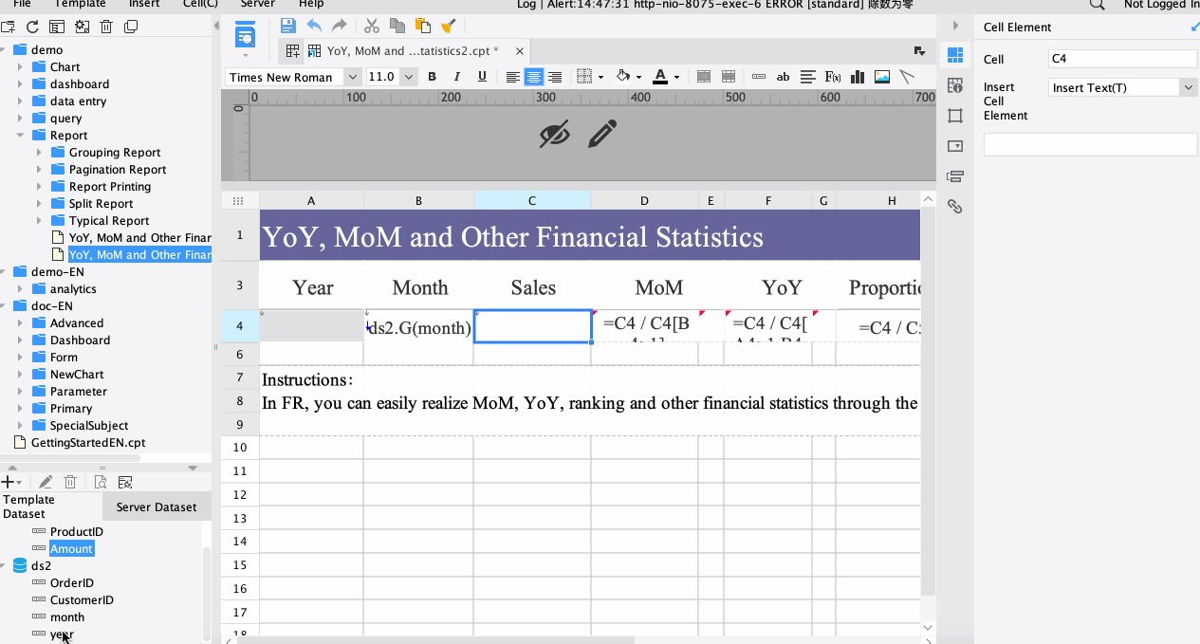Click the merge cells toolbar icon

point(703,77)
